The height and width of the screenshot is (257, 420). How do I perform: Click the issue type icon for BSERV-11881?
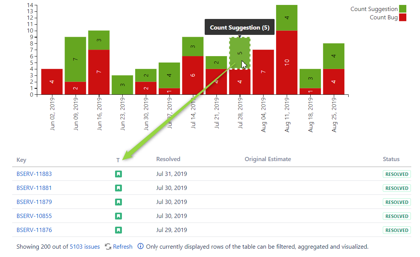(118, 188)
